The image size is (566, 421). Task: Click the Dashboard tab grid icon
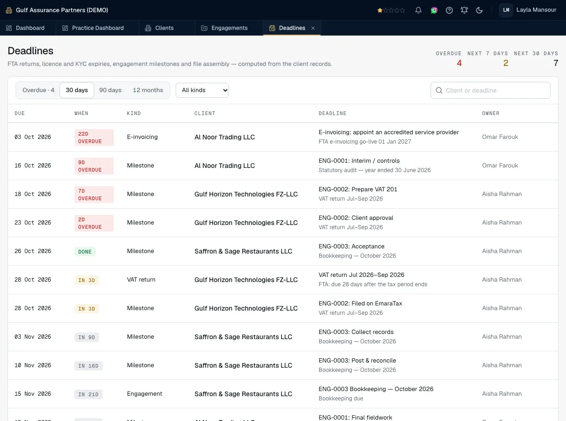point(9,28)
